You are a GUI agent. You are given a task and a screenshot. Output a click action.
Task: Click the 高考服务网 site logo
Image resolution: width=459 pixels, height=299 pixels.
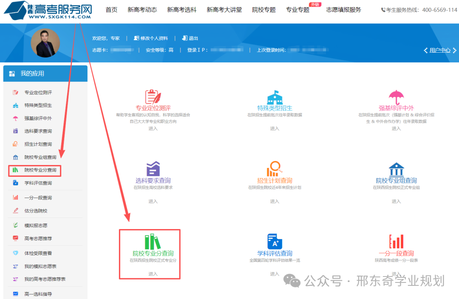48,11
